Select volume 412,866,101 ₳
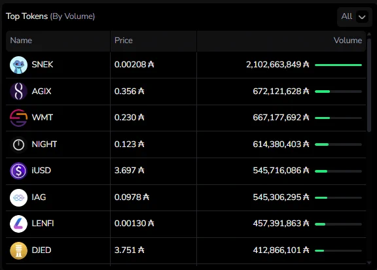 (x=281, y=250)
